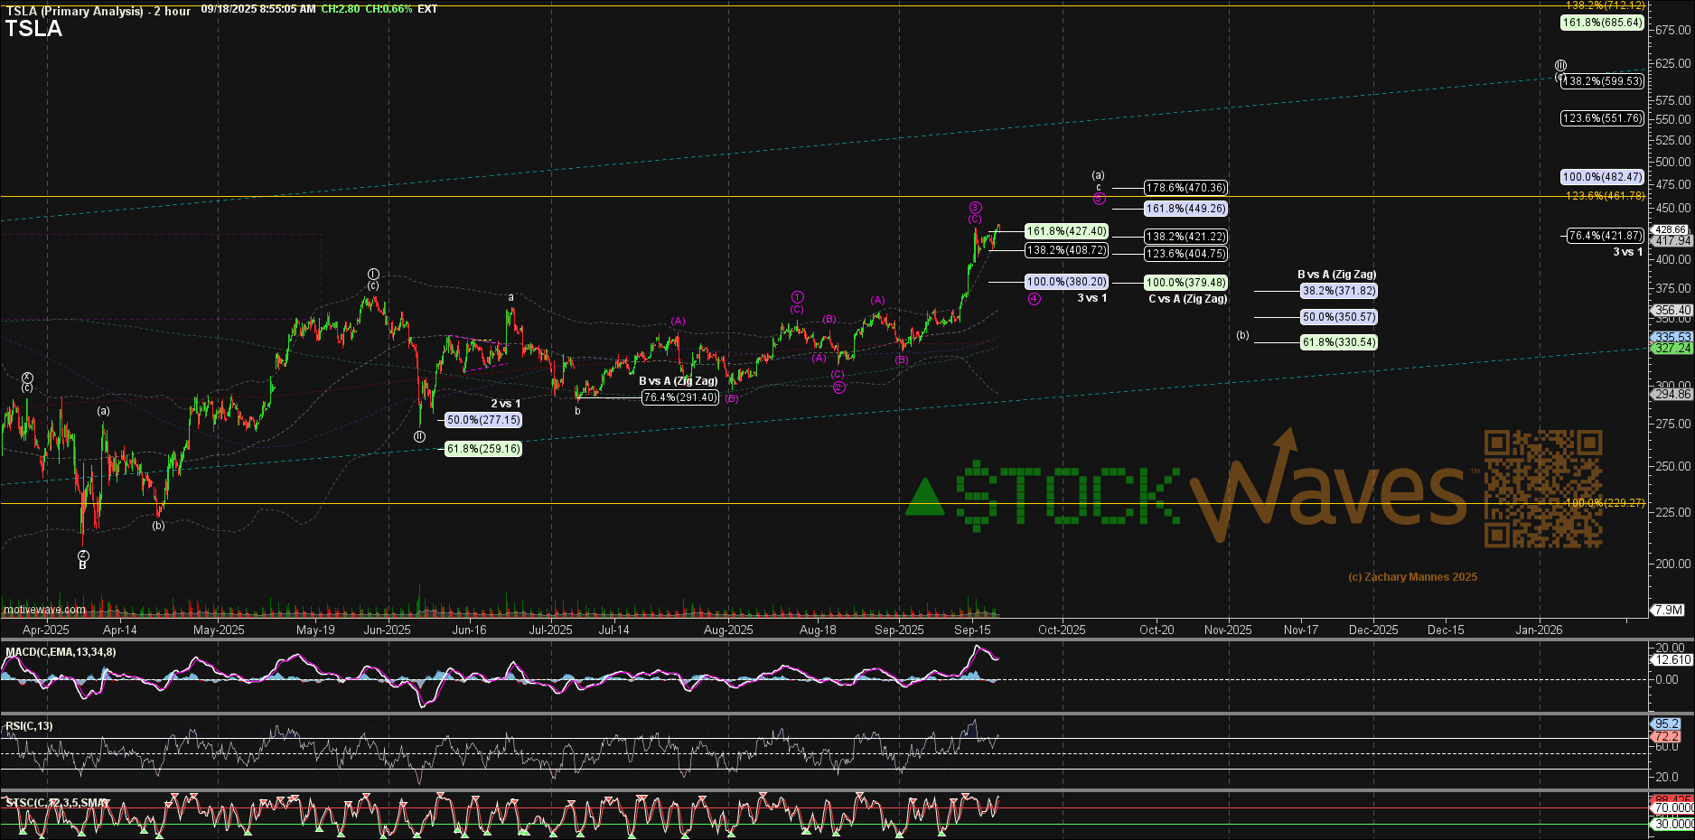The height and width of the screenshot is (840, 1695).
Task: Select the magenta circled 3 wave label
Action: [975, 208]
